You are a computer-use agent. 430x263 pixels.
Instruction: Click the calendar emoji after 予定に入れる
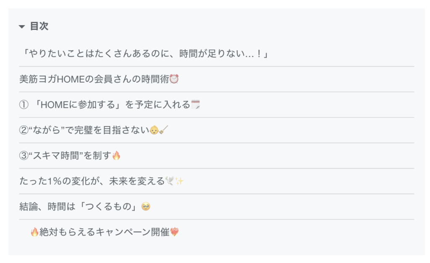195,104
